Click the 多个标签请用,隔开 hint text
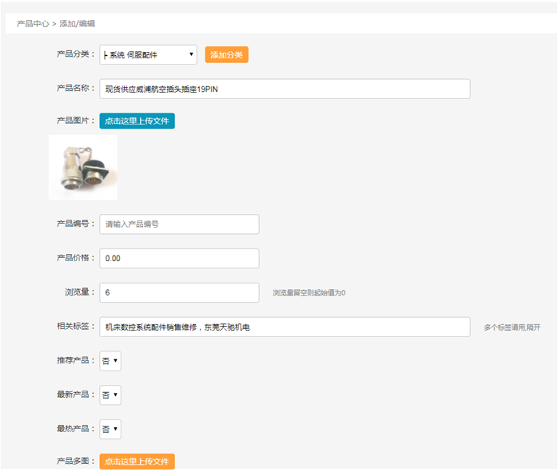This screenshot has height=472, width=558. (512, 327)
